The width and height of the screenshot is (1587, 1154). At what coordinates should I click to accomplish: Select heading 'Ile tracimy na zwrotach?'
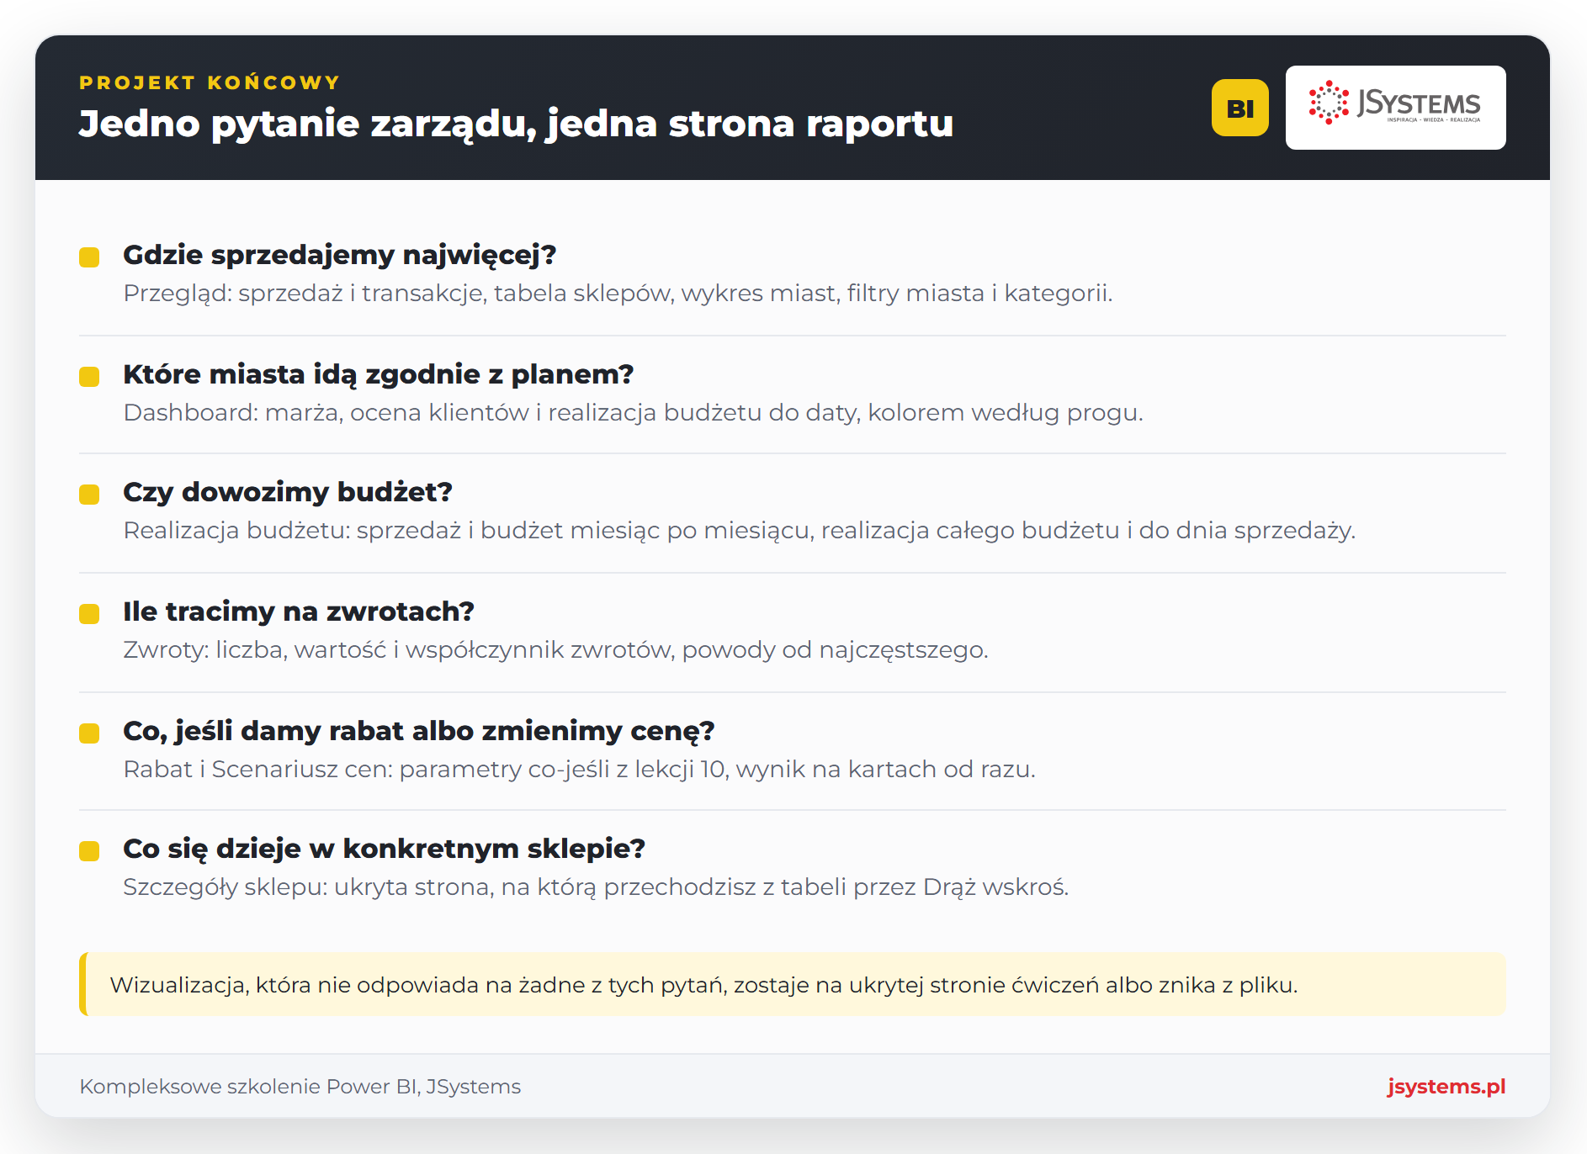(x=299, y=611)
